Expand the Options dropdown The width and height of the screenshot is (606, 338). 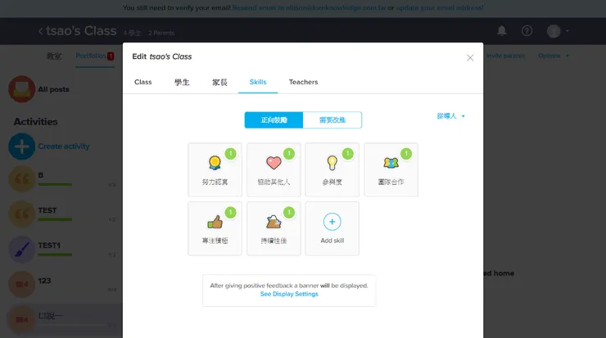point(554,56)
